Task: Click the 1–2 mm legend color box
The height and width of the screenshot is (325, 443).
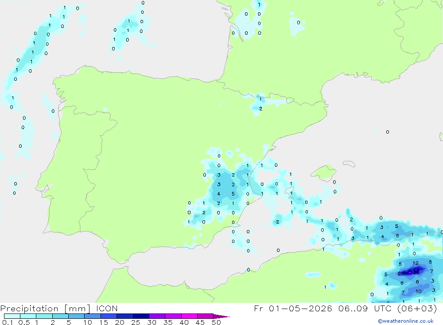Action: pos(44,316)
